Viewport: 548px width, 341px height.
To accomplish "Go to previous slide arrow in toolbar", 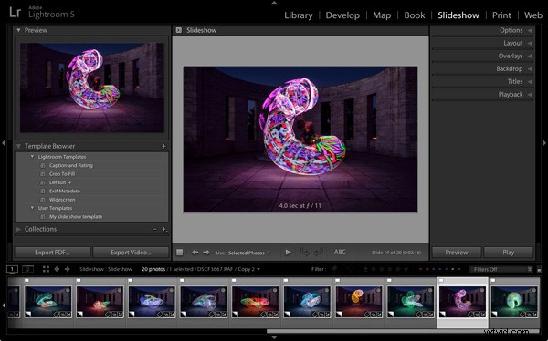I will point(195,252).
